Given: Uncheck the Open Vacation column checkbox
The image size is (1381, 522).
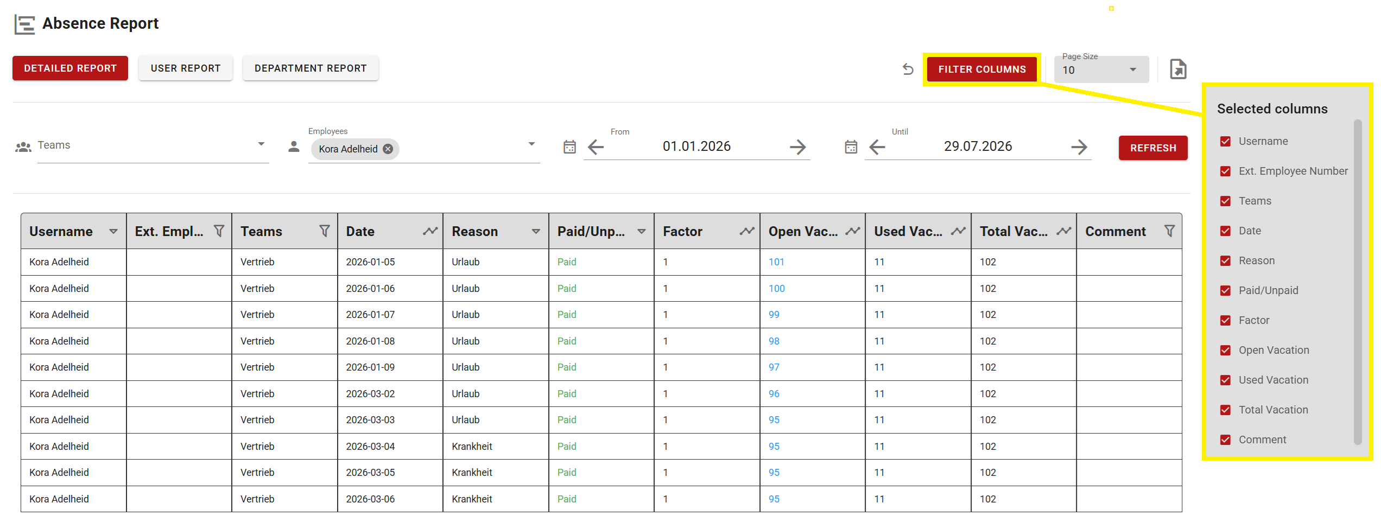Looking at the screenshot, I should point(1225,350).
